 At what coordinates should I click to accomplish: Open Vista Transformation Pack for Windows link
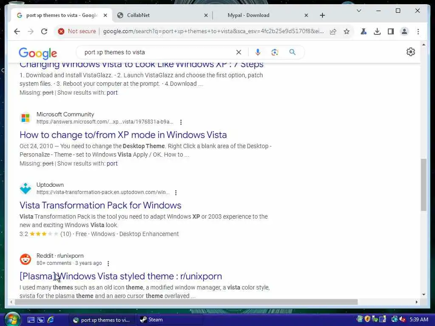[x=100, y=205]
